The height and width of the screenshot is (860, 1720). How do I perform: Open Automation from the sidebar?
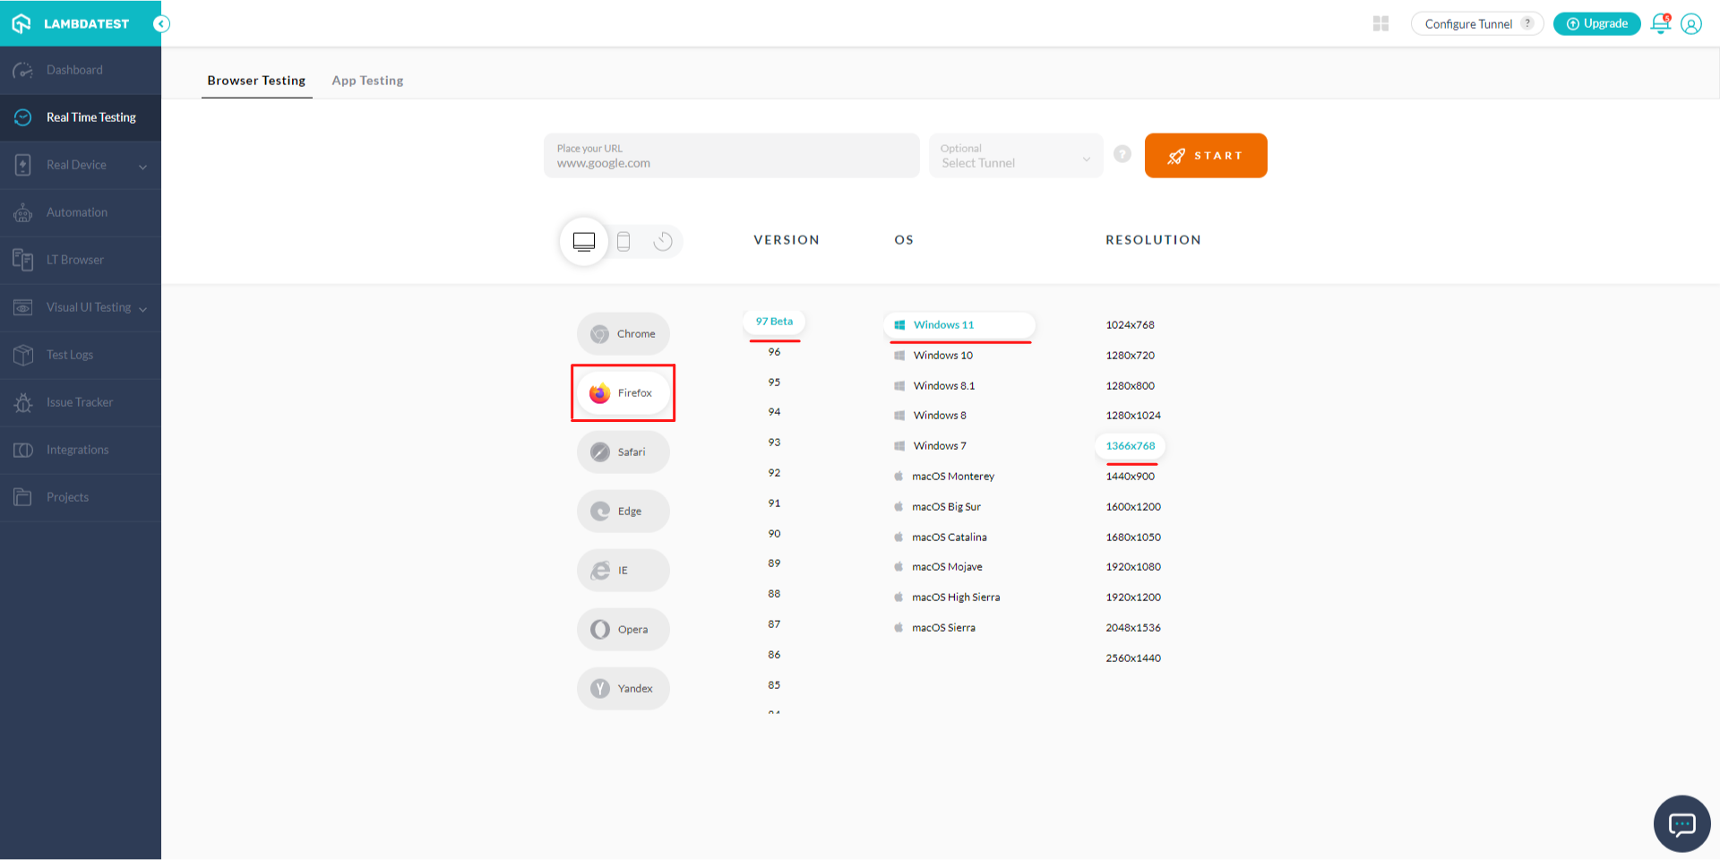coord(77,212)
